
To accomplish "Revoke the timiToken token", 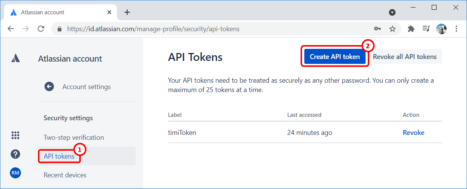I will click(414, 133).
